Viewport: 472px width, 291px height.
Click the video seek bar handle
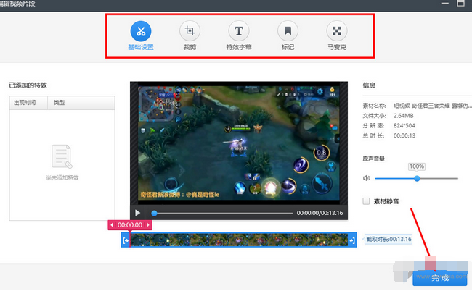154,213
